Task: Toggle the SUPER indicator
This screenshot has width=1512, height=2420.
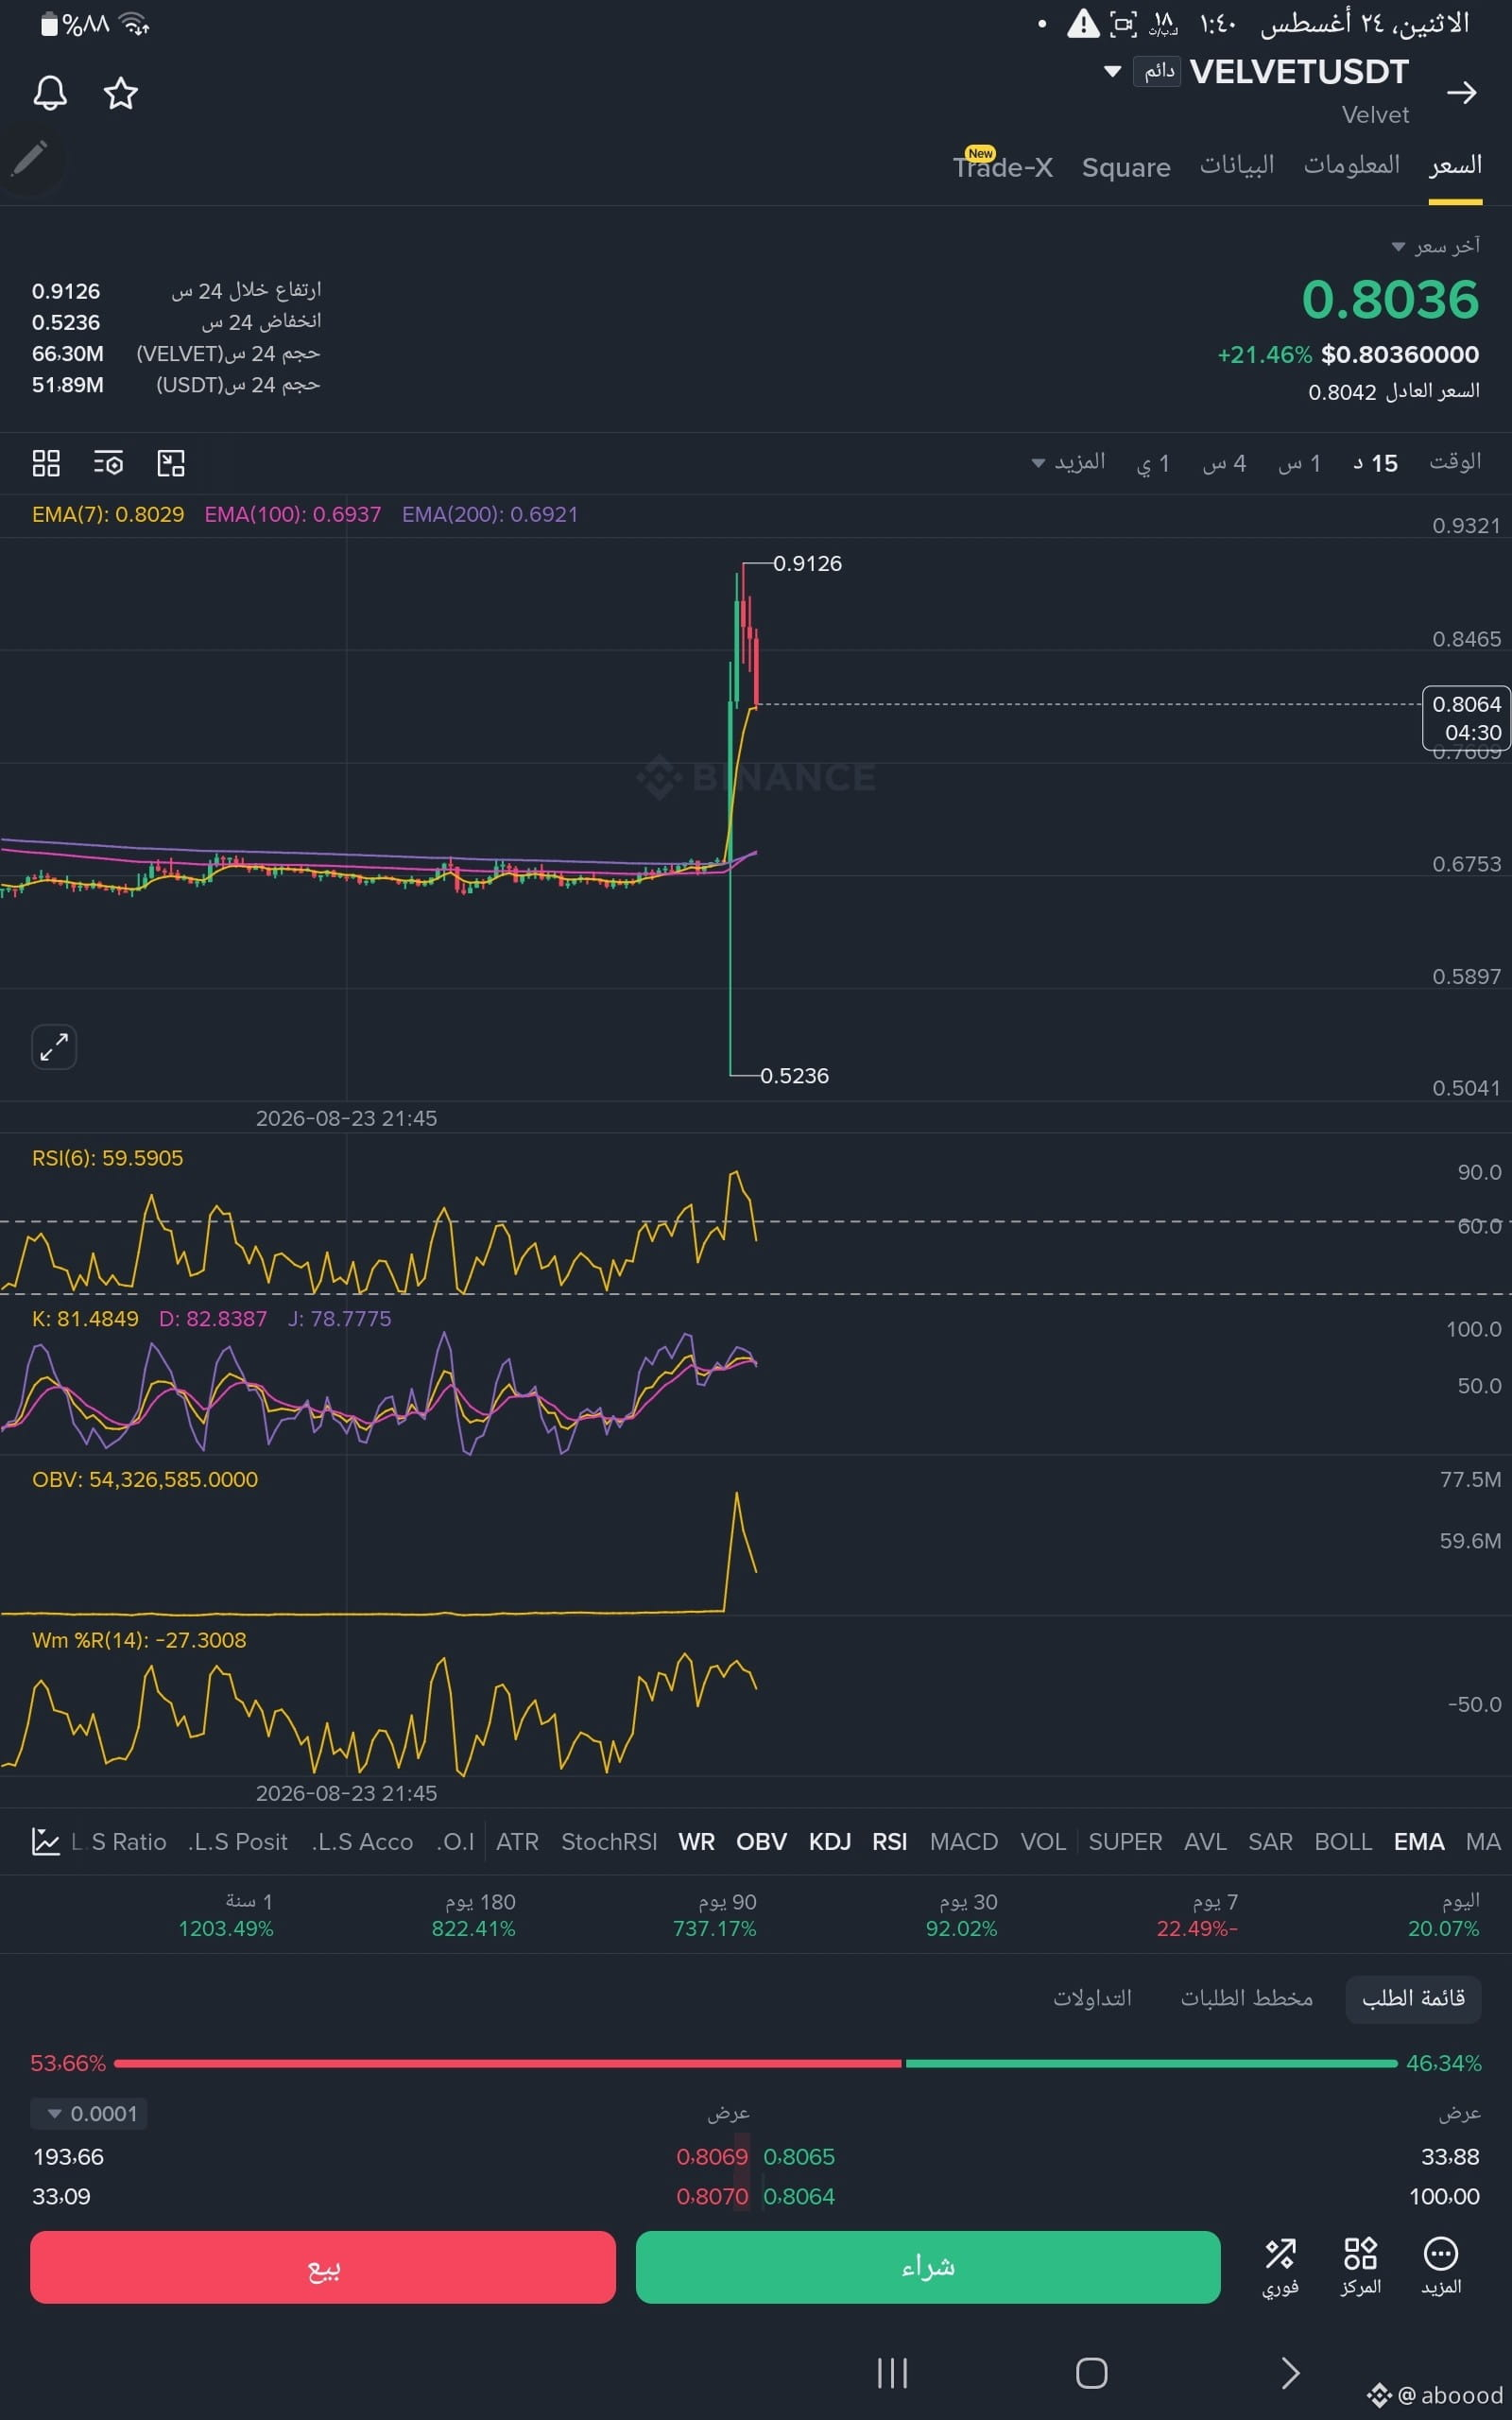Action: pos(1125,1841)
